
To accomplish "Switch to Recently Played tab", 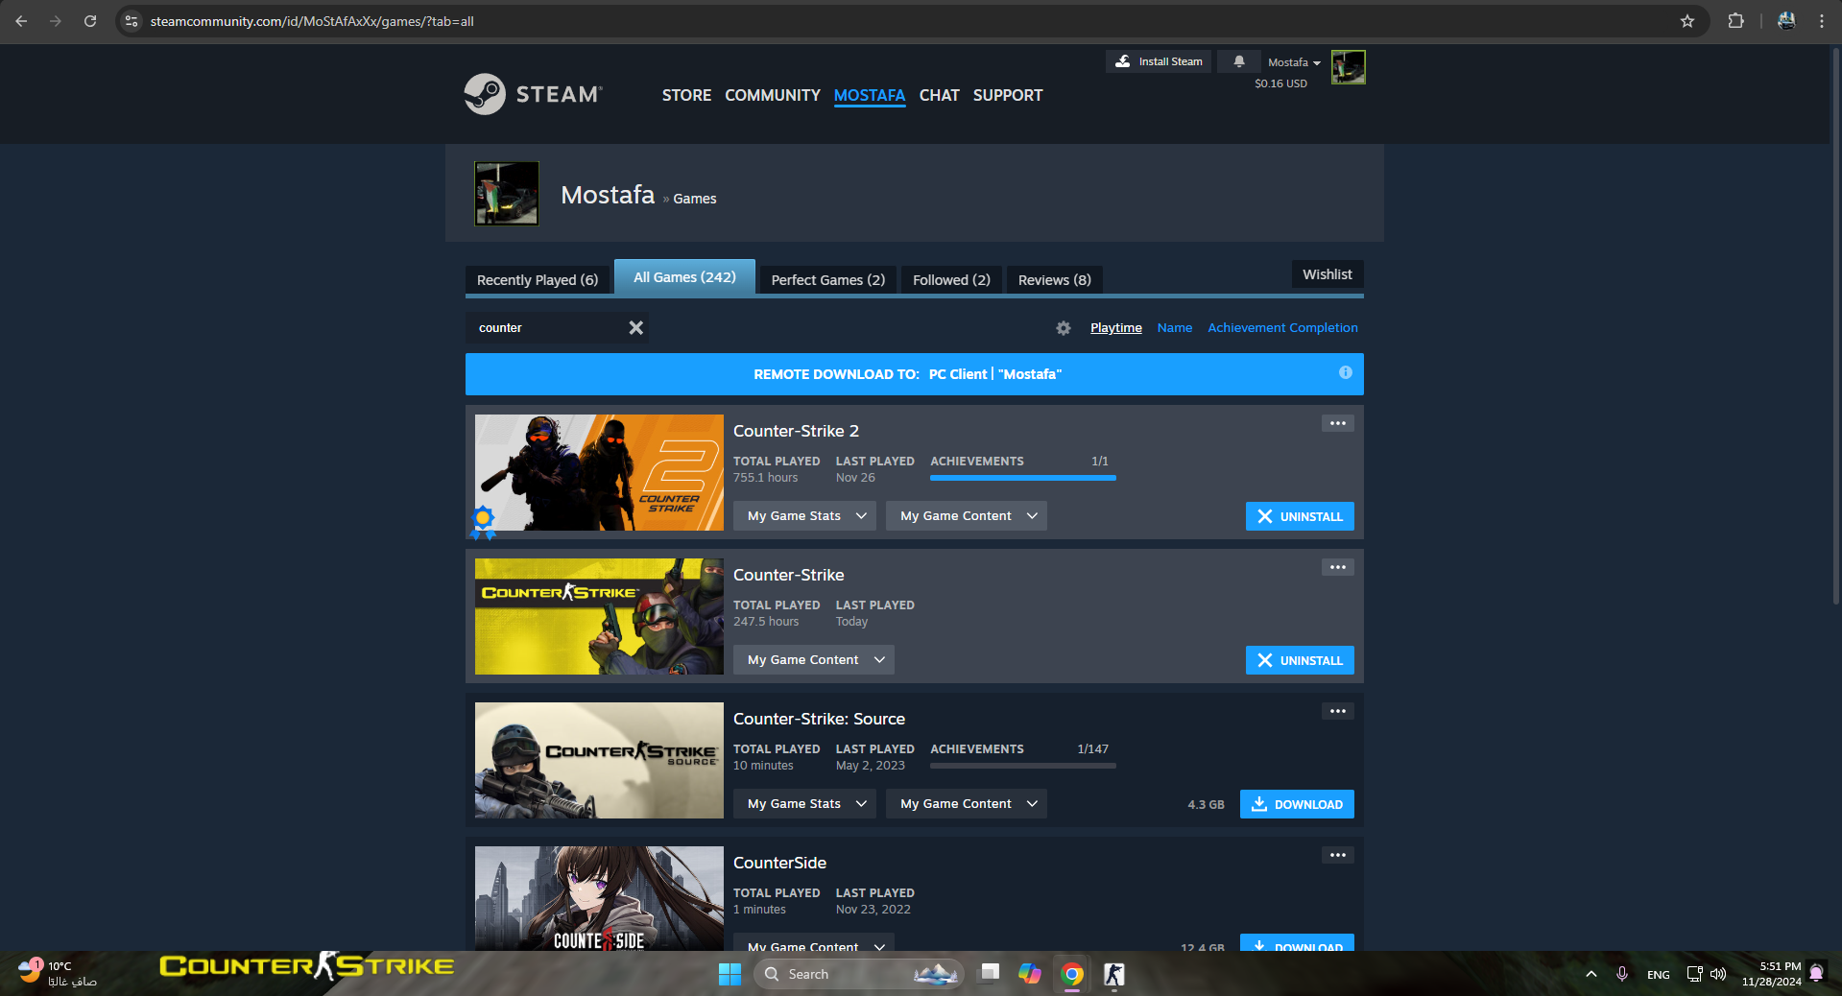I will click(x=537, y=280).
